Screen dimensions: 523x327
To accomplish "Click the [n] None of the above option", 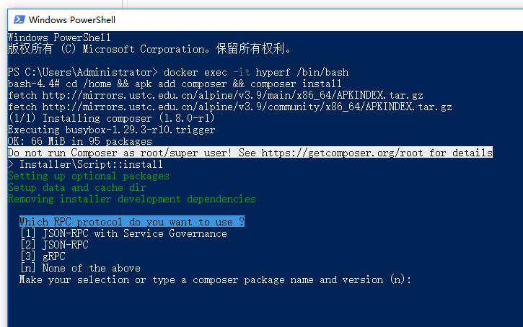I will (x=80, y=268).
